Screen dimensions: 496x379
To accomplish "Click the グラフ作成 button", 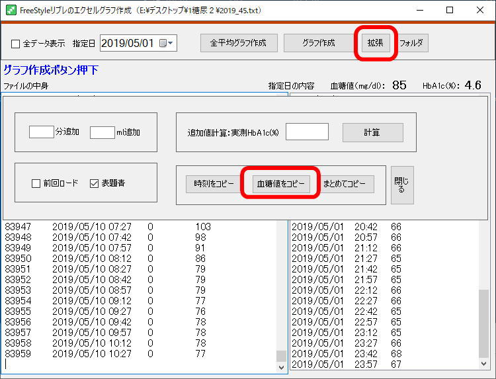I will point(318,43).
